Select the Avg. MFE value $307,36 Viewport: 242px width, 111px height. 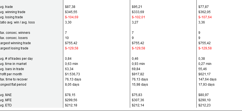pyautogui.click(x=138, y=100)
